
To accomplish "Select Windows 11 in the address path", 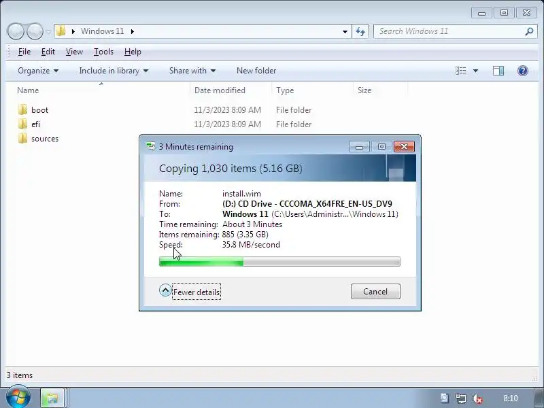I will tap(103, 31).
